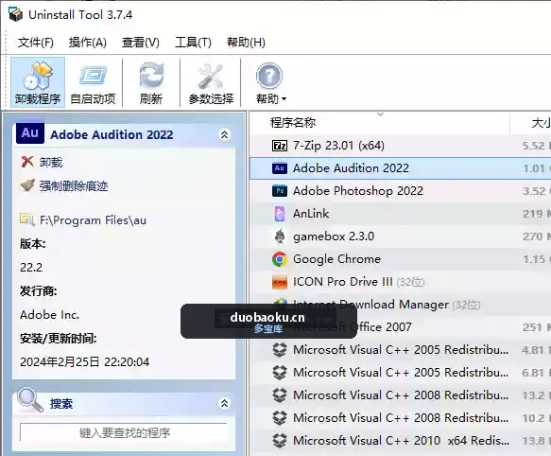The height and width of the screenshot is (456, 551).
Task: Select Visual C++ 2005 row sized 4.81
Action: (x=400, y=350)
